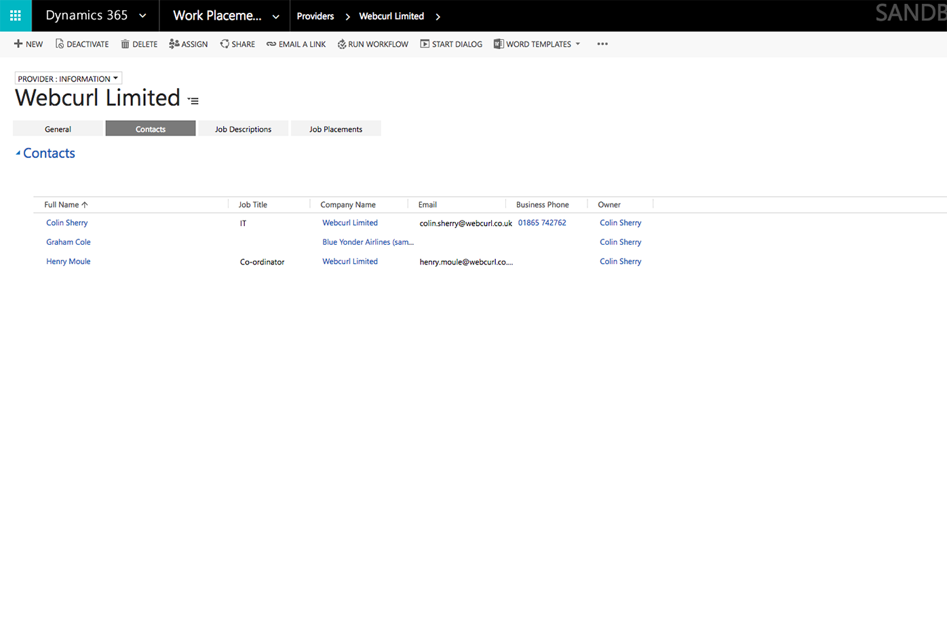The image size is (947, 643).
Task: Switch to the General tab
Action: 58,128
